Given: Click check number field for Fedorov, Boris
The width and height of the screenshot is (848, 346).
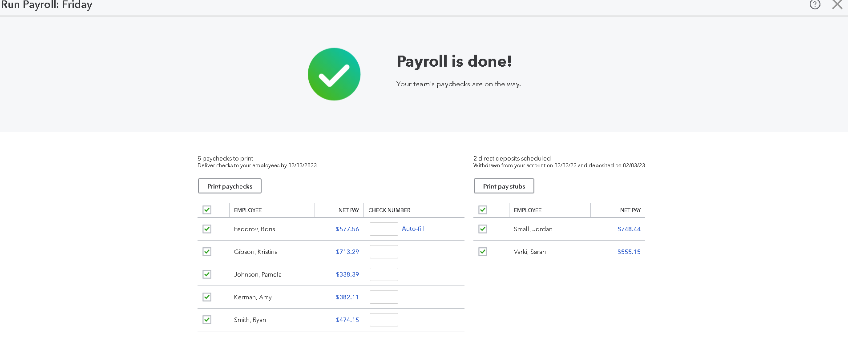Looking at the screenshot, I should pos(384,229).
